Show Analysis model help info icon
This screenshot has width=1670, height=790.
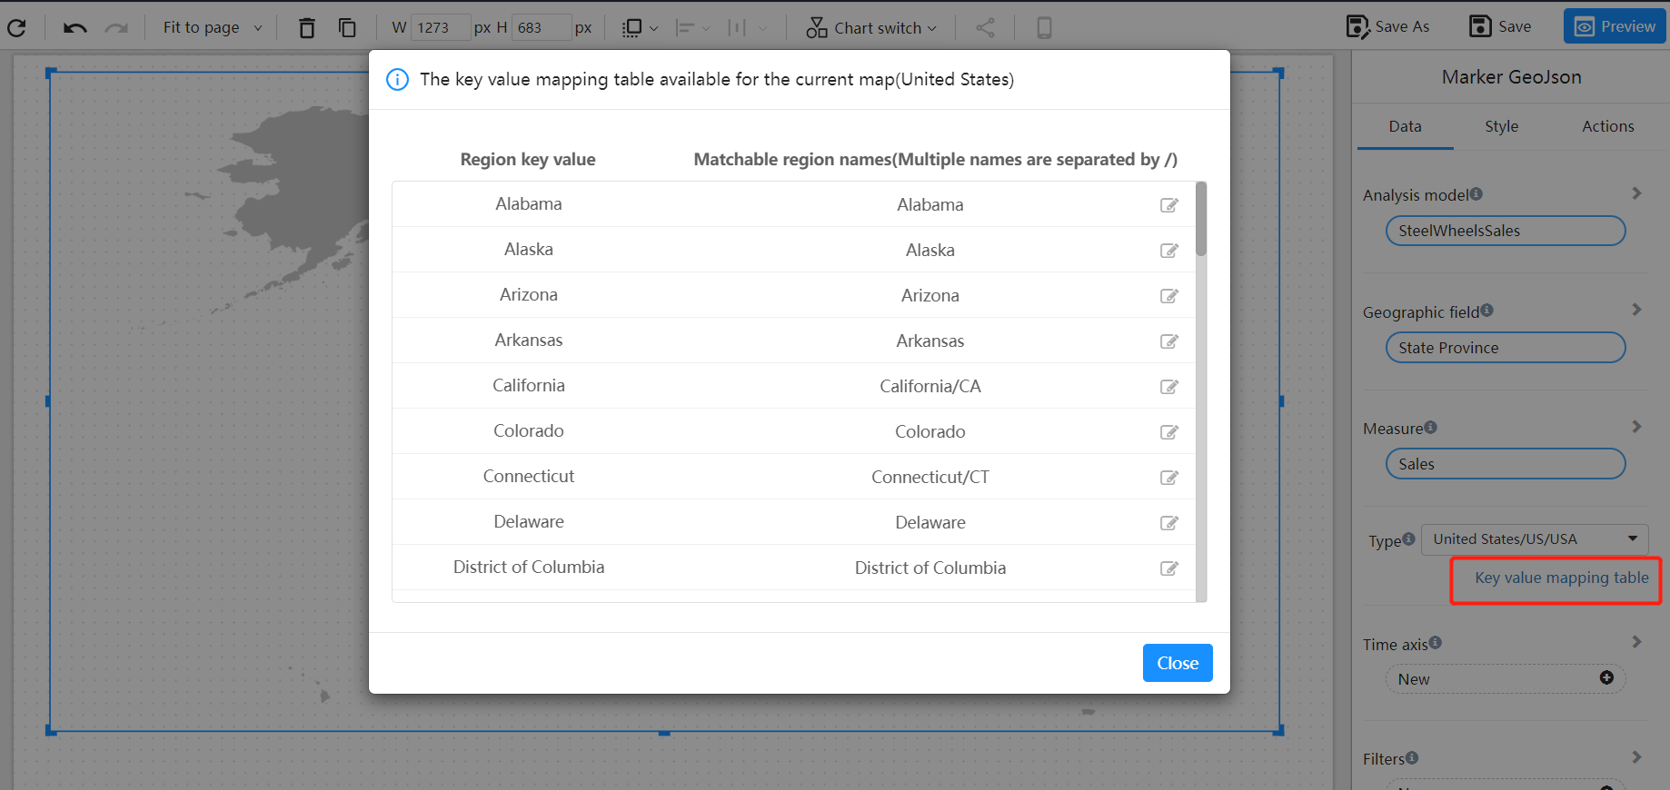click(1476, 193)
